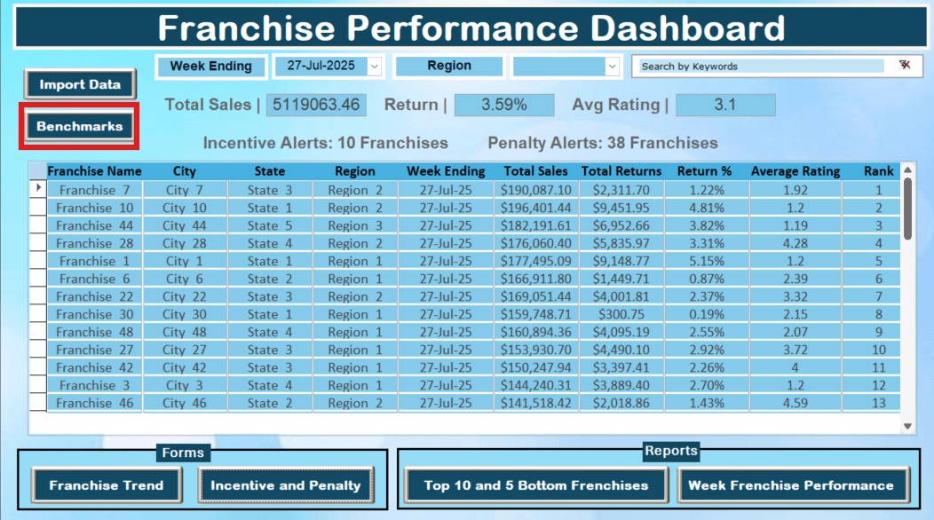Click the Import Data button

(79, 84)
